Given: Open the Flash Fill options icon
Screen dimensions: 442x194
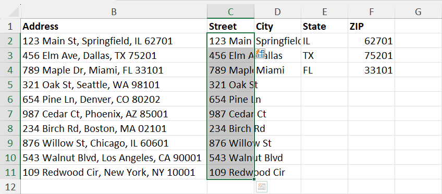Looking at the screenshot, I should [x=260, y=53].
